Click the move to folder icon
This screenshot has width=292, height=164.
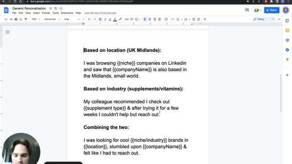[56, 8]
